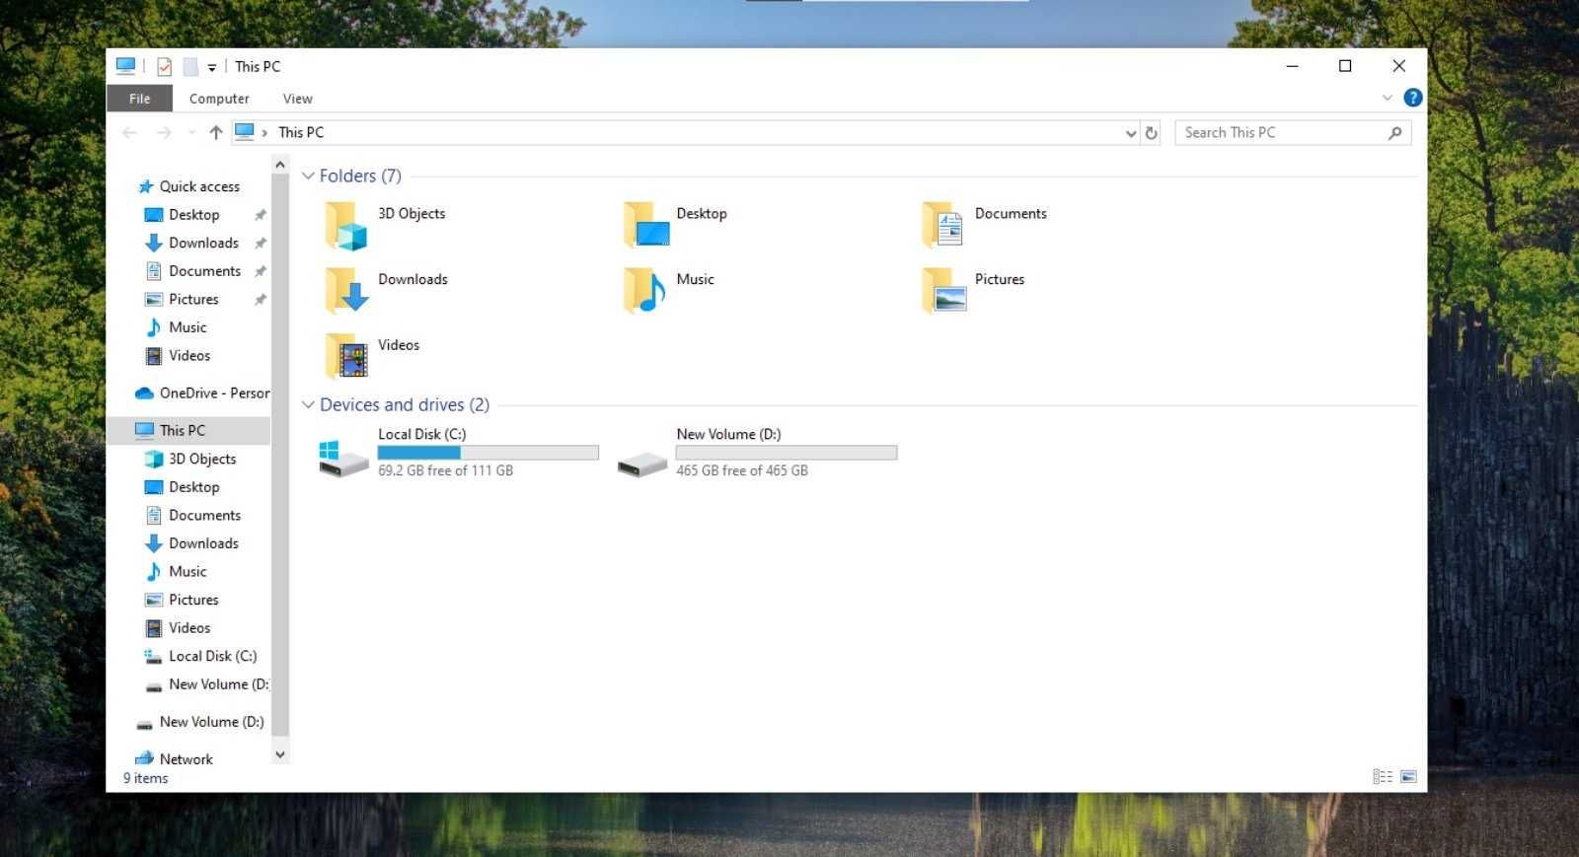Open the Help question mark icon
The image size is (1579, 857).
[x=1413, y=98]
